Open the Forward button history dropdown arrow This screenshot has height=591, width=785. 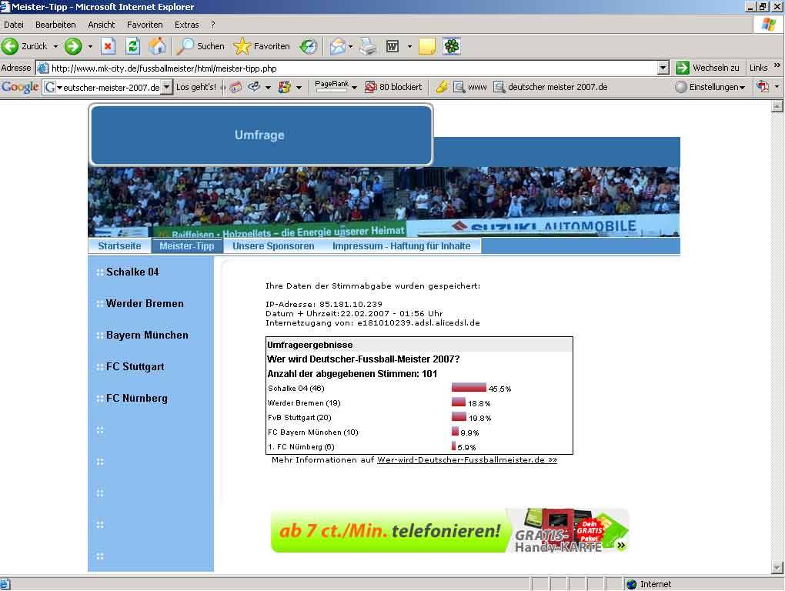click(x=90, y=46)
